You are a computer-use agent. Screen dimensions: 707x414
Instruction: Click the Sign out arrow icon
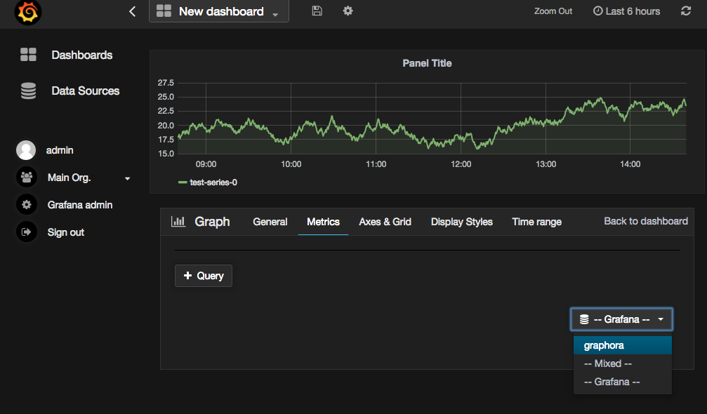pos(27,232)
